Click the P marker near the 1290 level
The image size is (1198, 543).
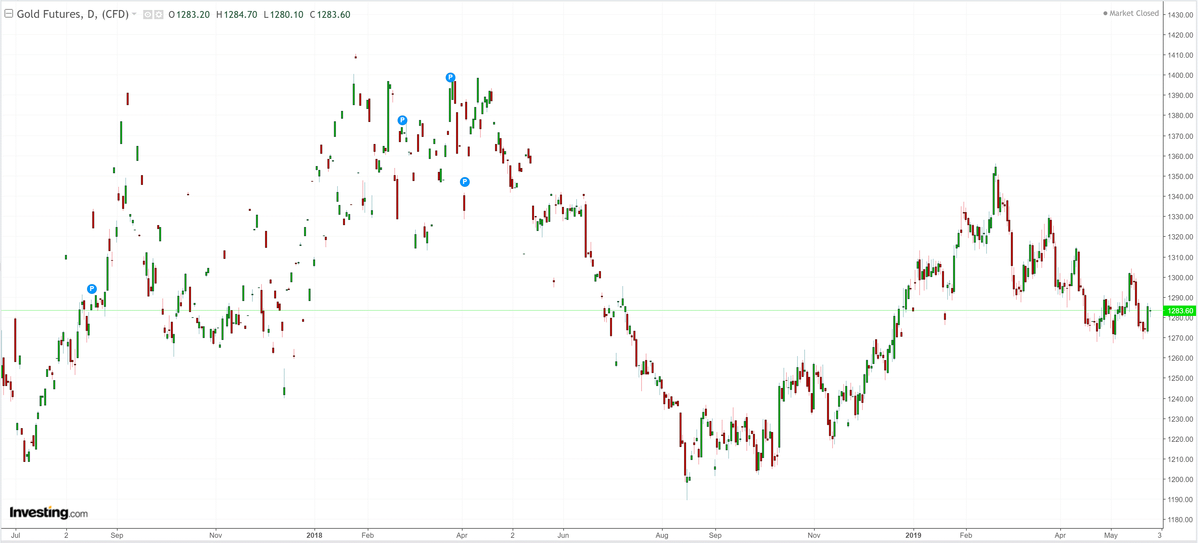(x=92, y=288)
